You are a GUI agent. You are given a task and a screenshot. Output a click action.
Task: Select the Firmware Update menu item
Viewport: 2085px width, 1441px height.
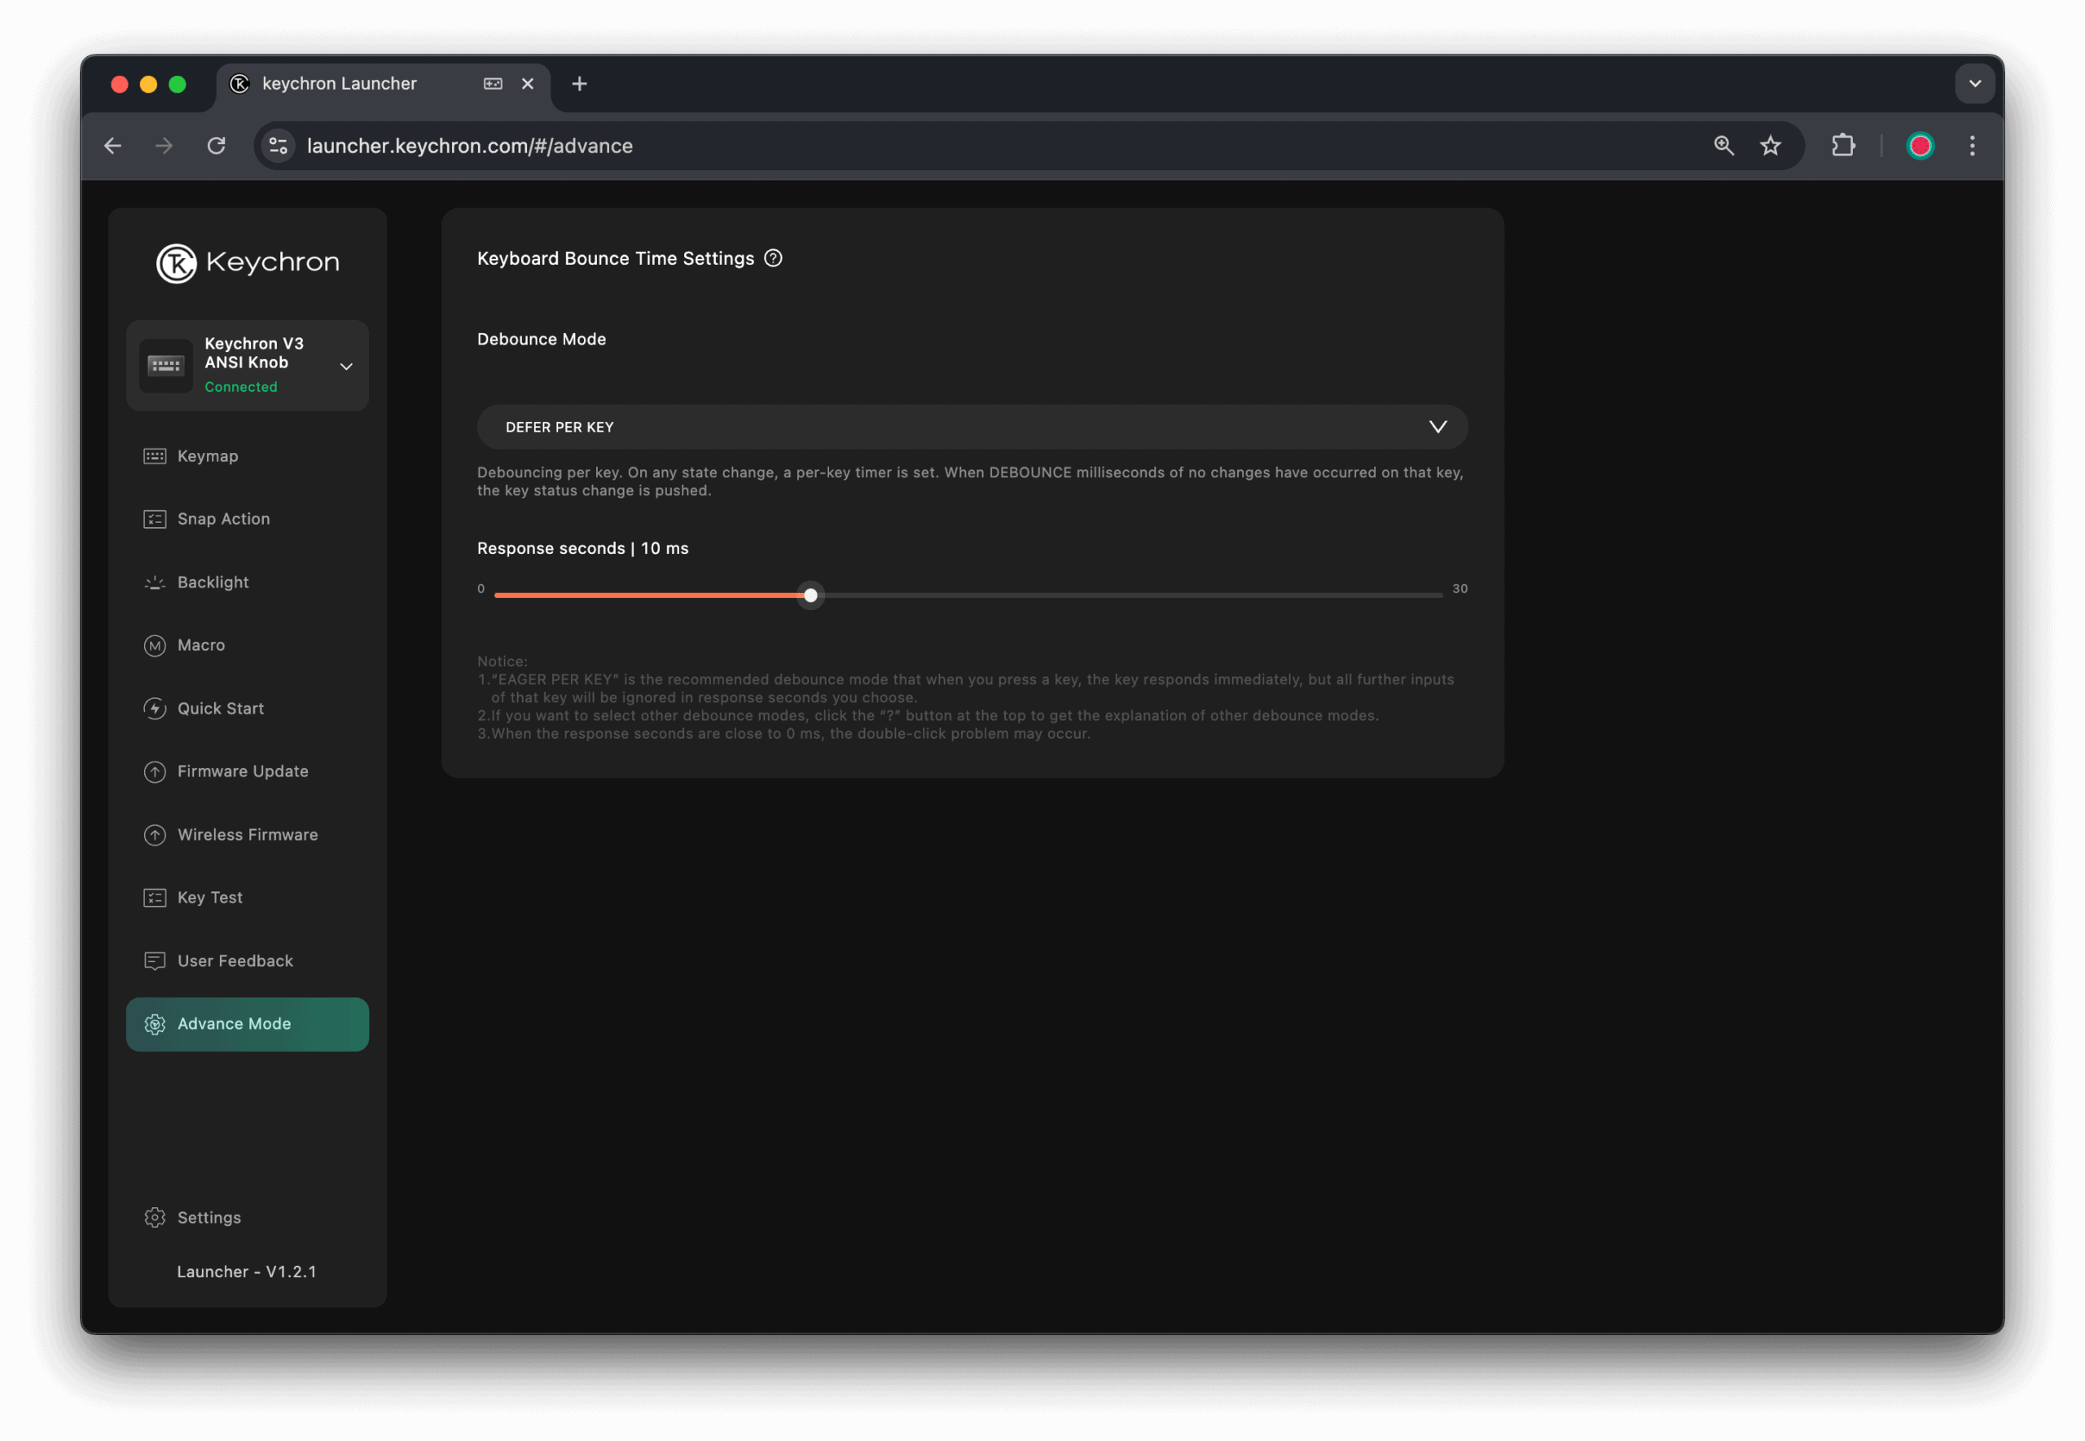pos(248,772)
